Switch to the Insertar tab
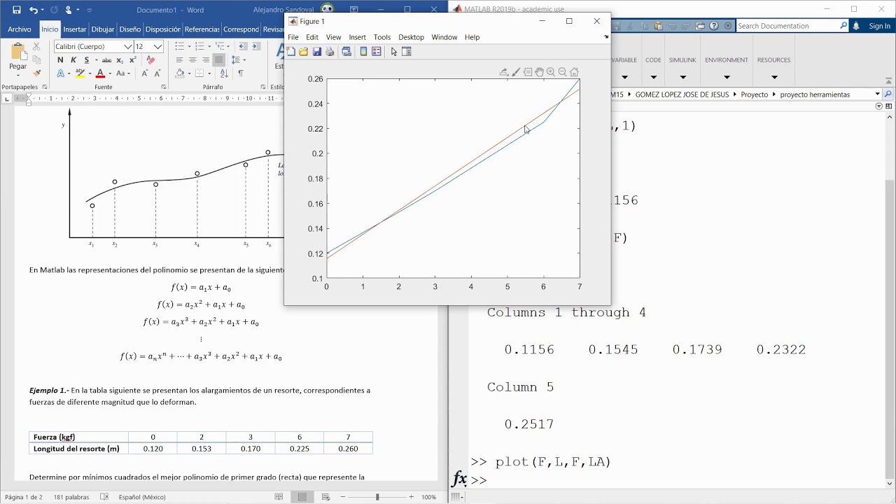This screenshot has width=896, height=504. [75, 29]
